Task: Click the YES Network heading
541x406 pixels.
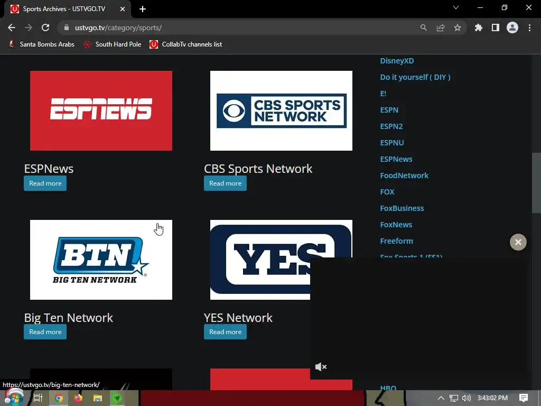Action: tap(238, 318)
